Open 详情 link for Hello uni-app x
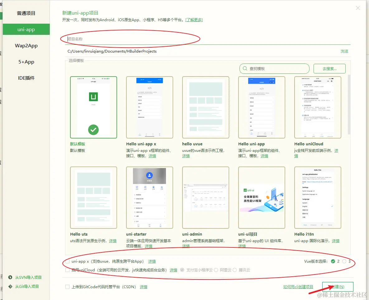This screenshot has width=369, height=300. point(152,156)
